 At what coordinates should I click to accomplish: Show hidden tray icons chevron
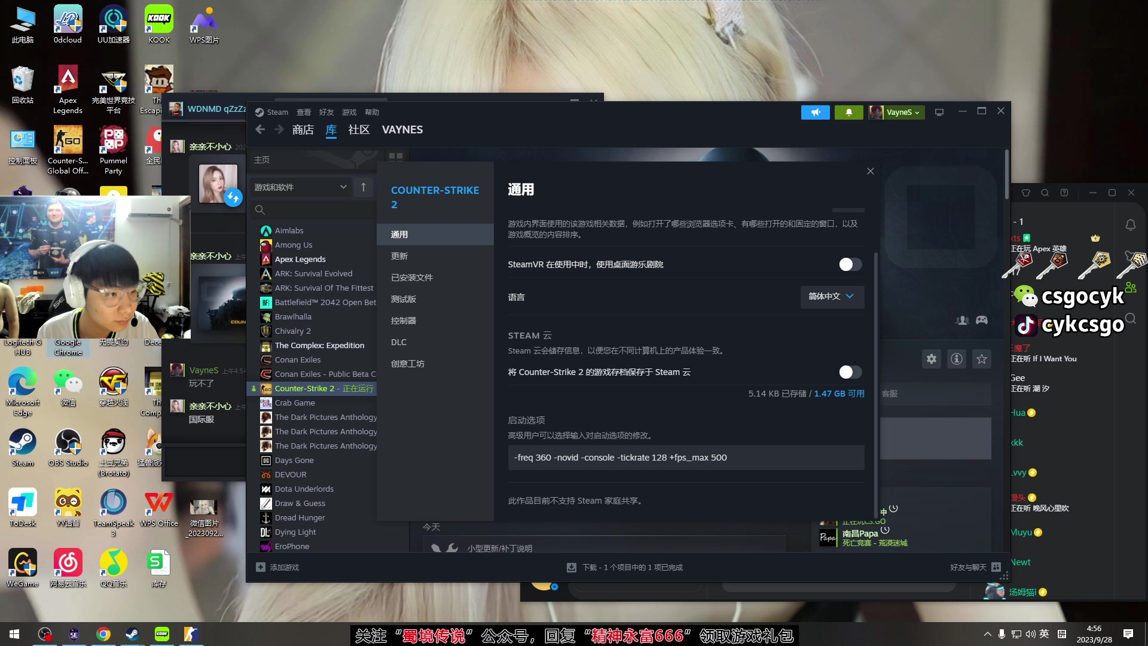(987, 634)
